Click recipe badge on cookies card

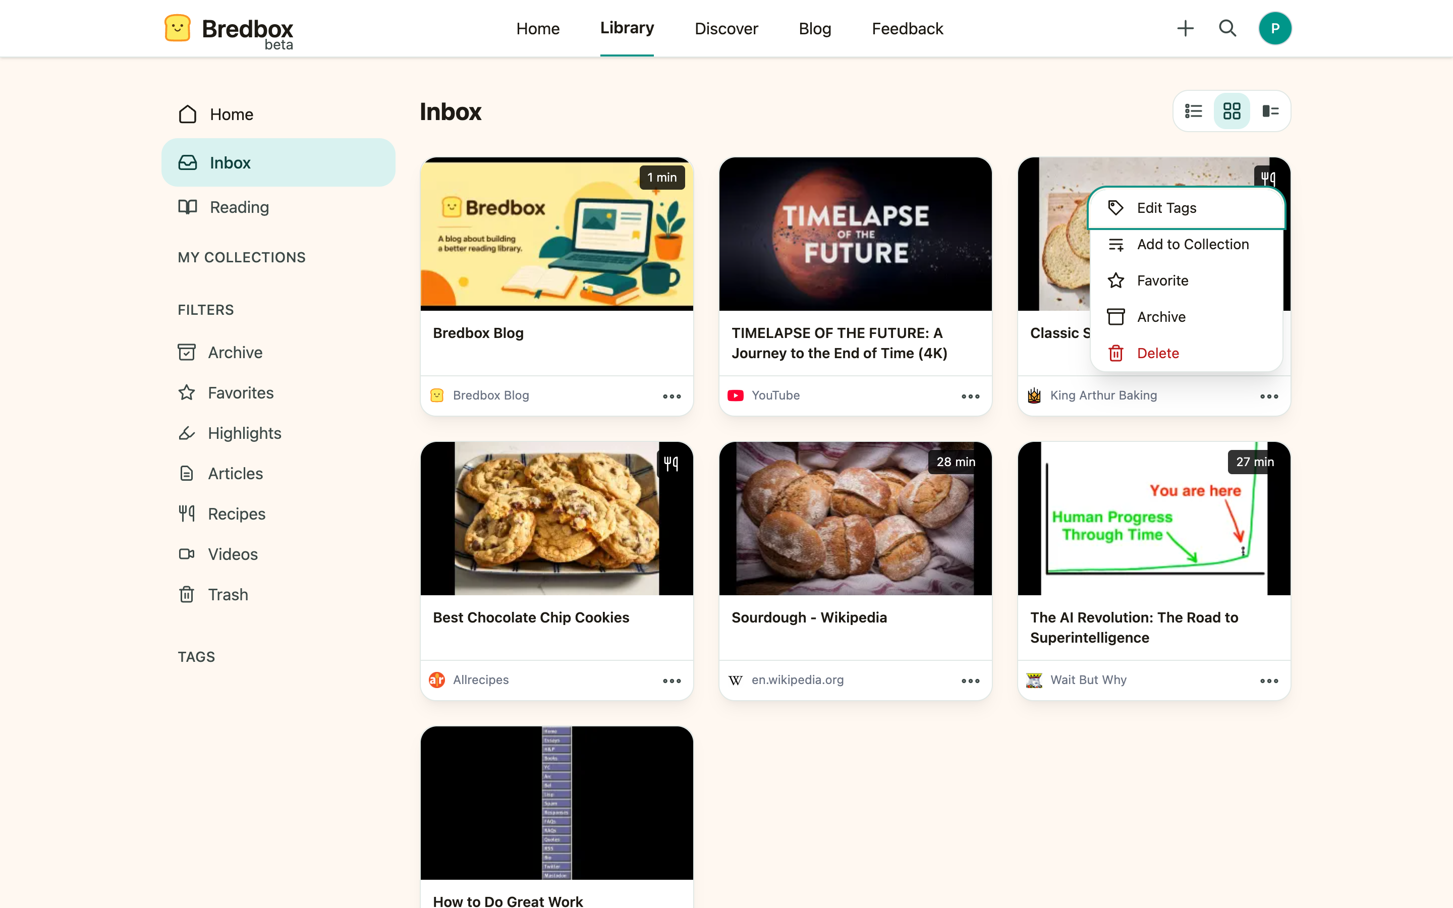[x=670, y=463]
